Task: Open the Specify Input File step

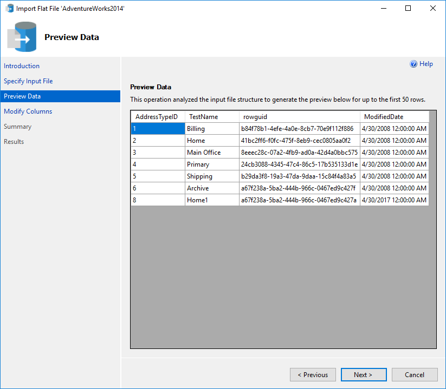Action: pos(29,81)
